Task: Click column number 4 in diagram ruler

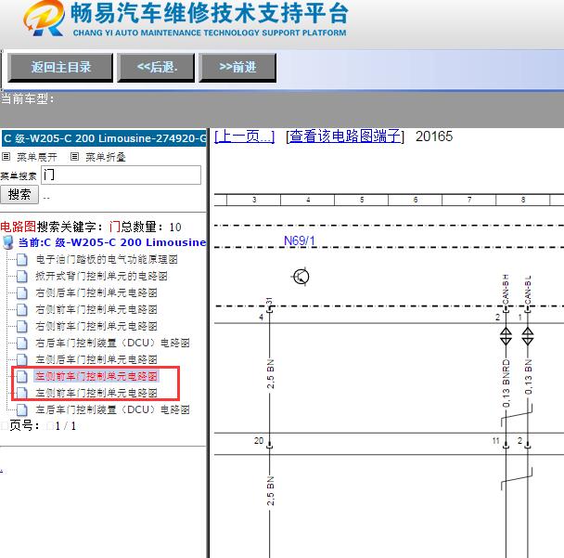Action: coord(308,200)
